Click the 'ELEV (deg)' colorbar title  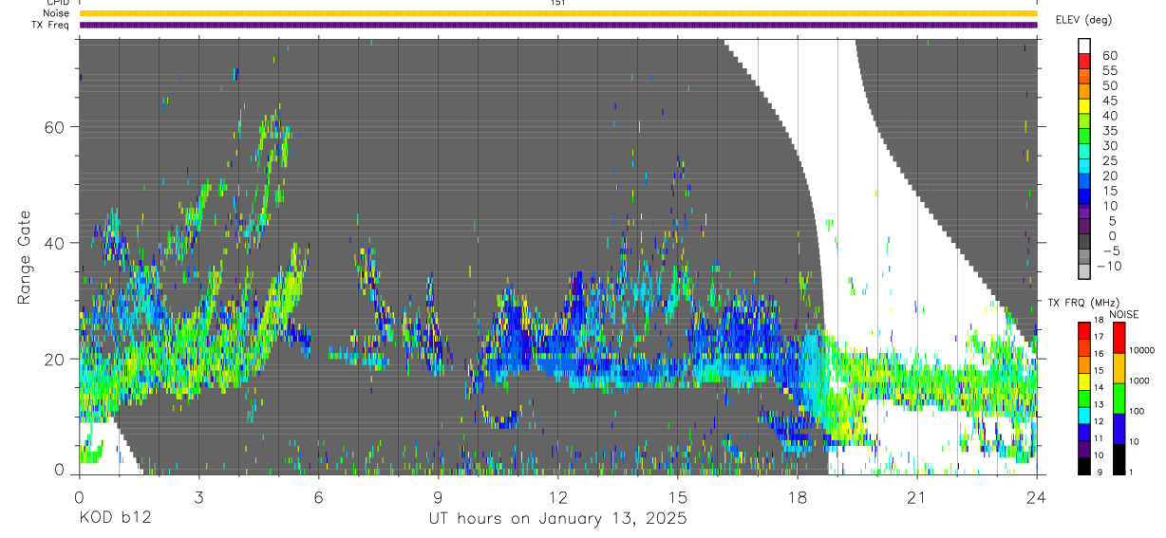click(x=1083, y=19)
